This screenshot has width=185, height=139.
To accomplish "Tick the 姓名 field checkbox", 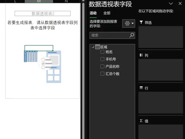I will pos(102,52).
